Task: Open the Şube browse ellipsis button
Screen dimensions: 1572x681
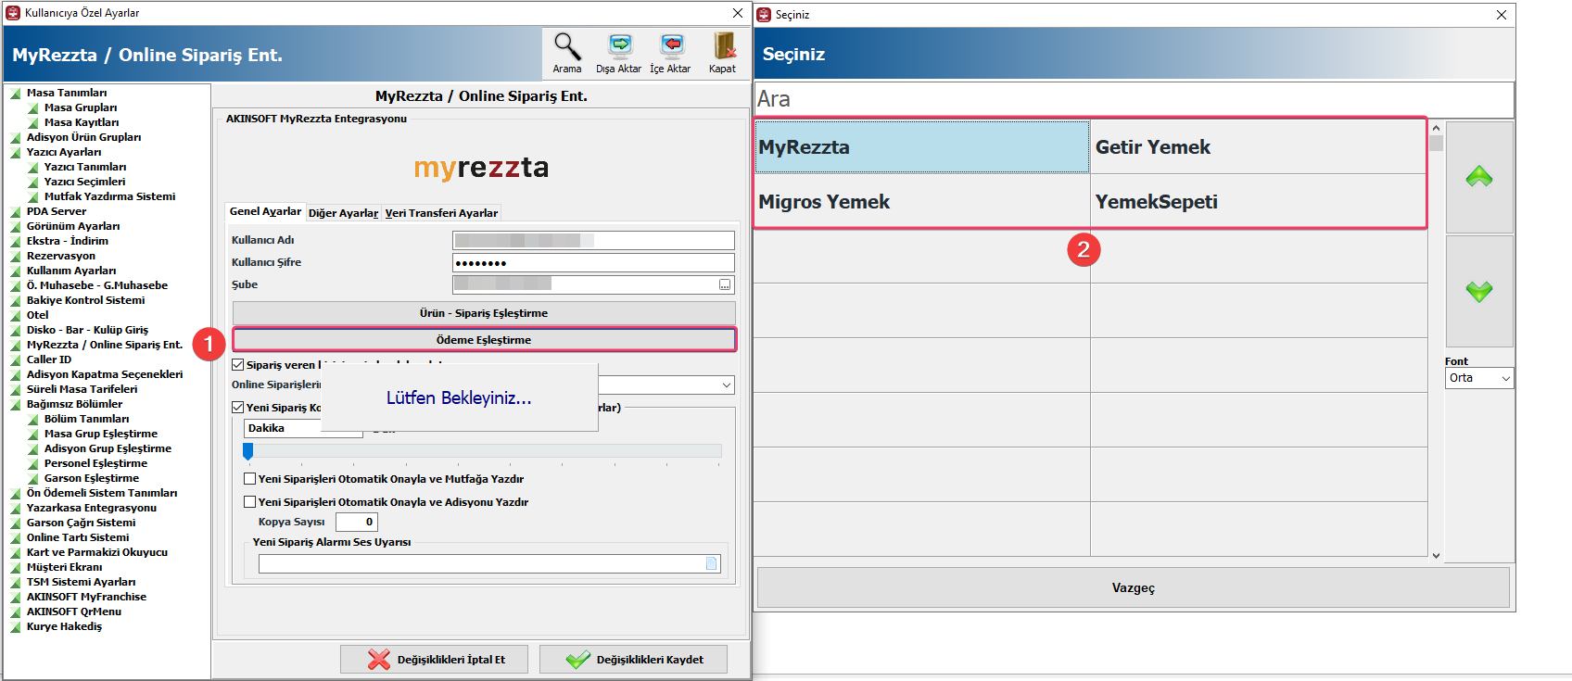Action: click(x=725, y=284)
